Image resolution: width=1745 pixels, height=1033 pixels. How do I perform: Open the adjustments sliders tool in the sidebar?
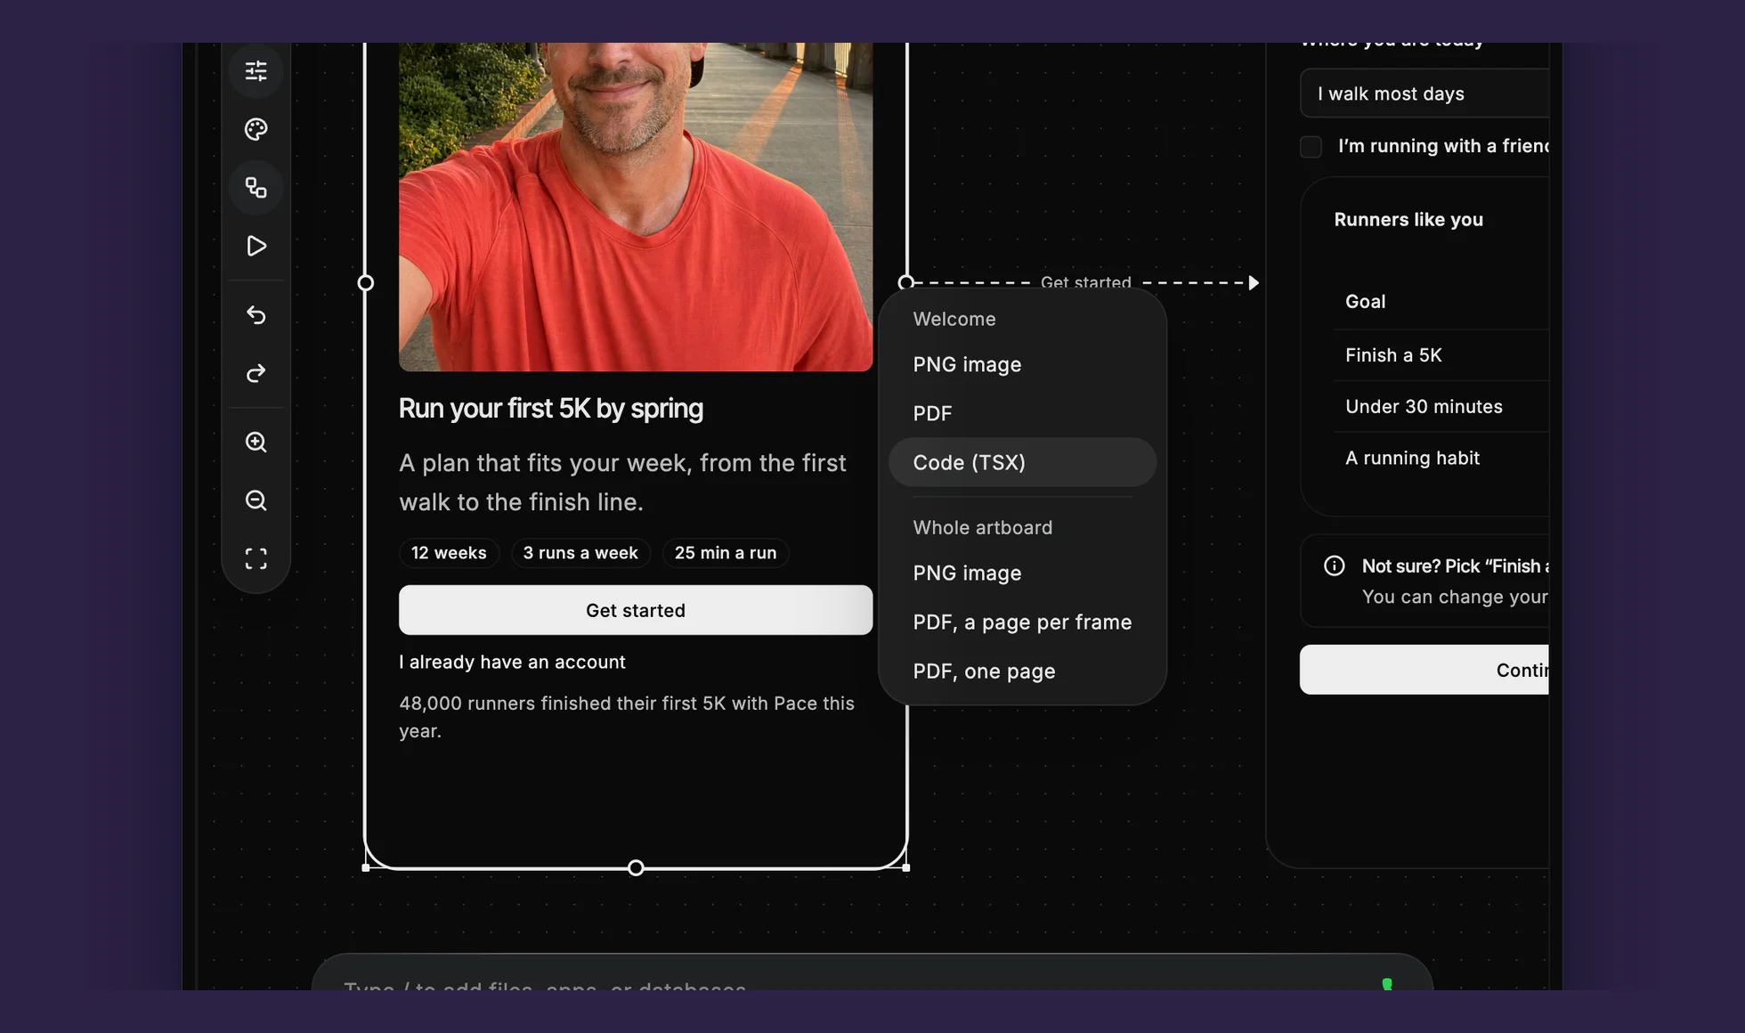(256, 70)
